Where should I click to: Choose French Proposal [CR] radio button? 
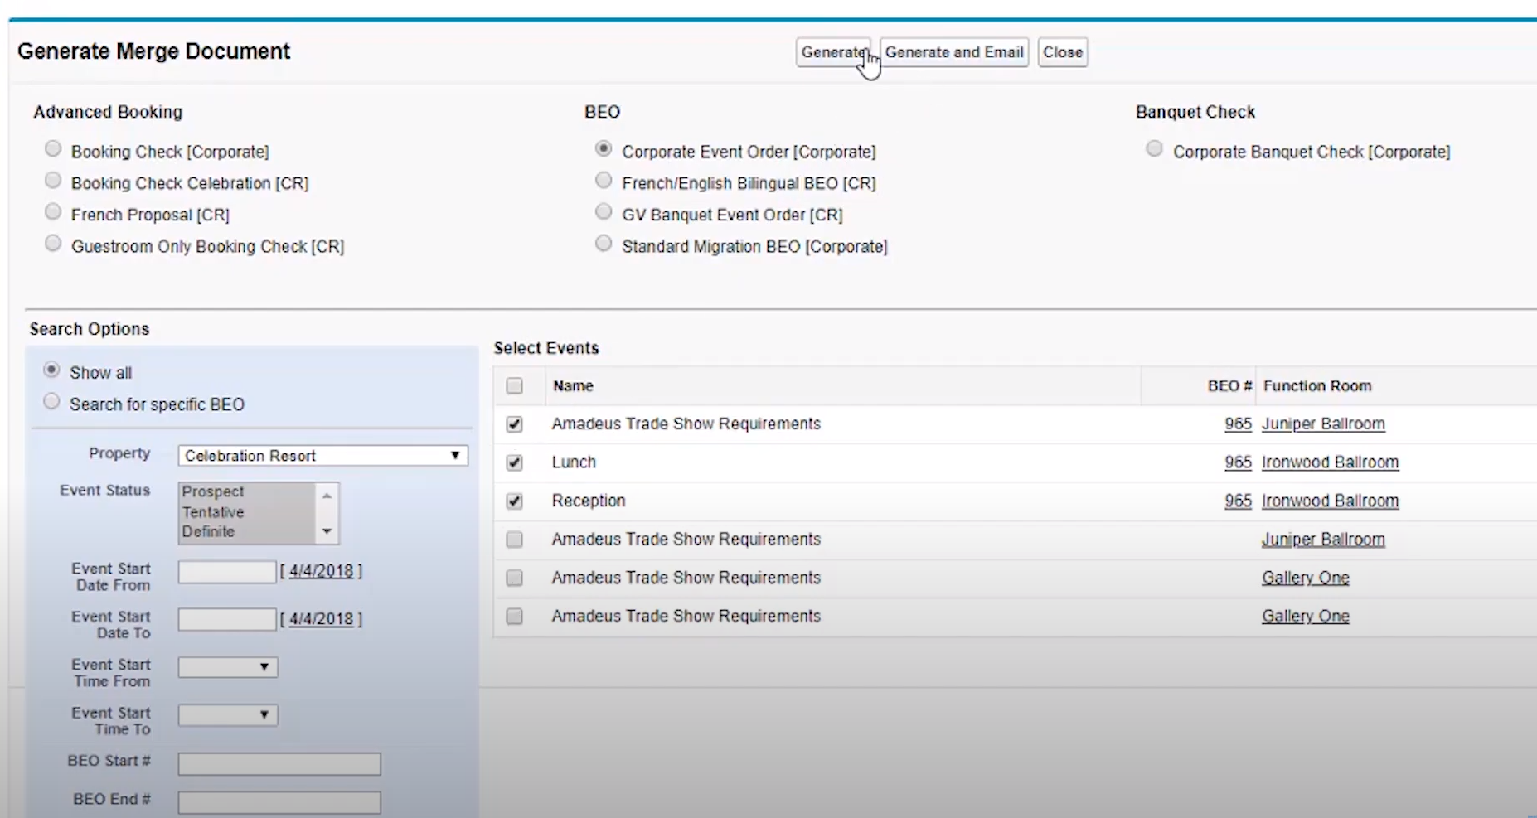tap(53, 212)
